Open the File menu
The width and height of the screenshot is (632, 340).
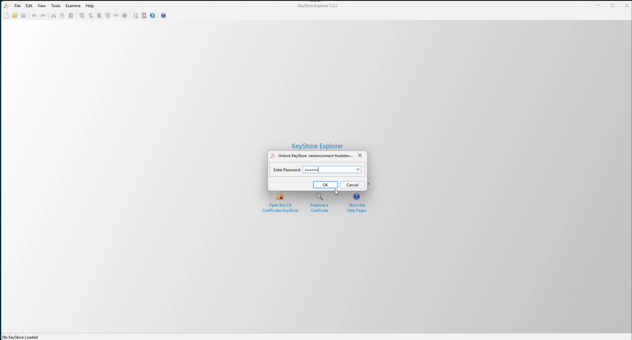17,6
